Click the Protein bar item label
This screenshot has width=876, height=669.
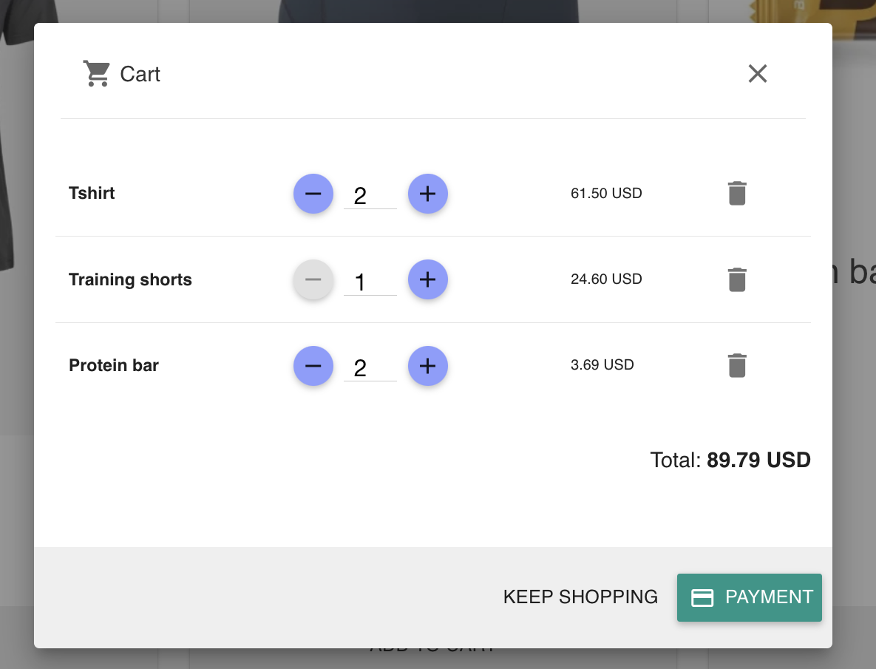114,366
